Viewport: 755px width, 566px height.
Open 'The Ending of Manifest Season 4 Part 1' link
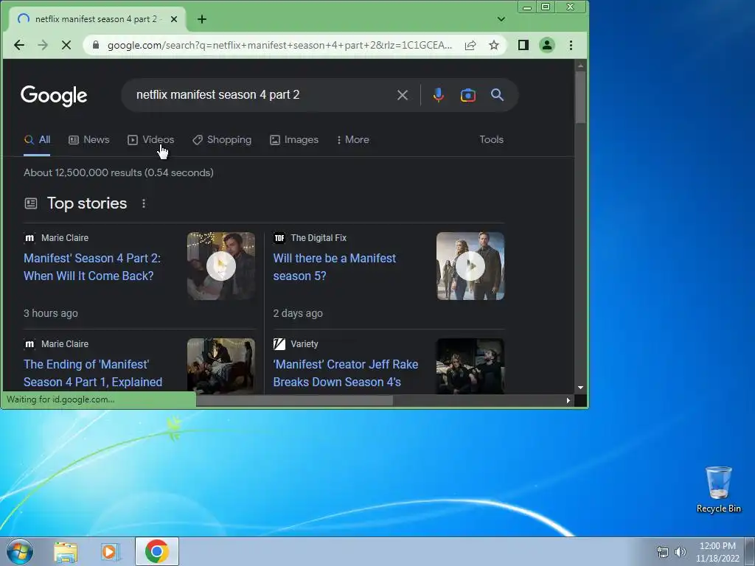(x=93, y=373)
